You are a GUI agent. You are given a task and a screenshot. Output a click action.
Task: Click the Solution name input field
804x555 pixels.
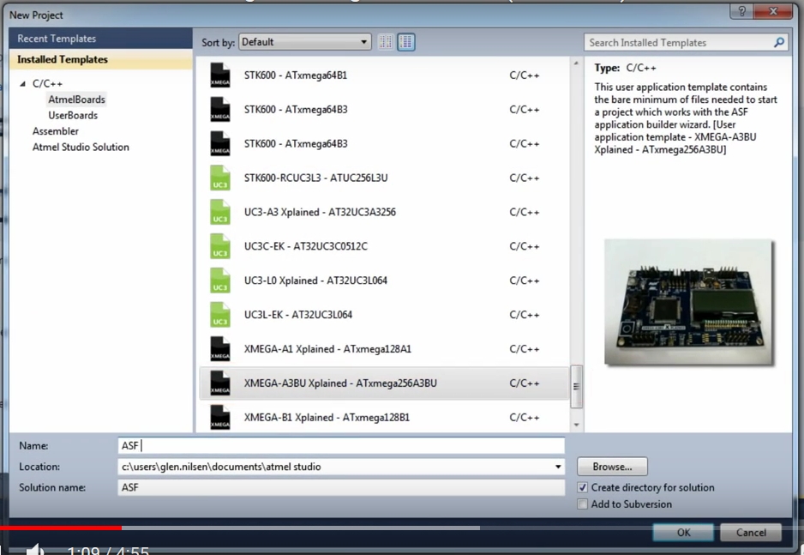[x=341, y=487]
